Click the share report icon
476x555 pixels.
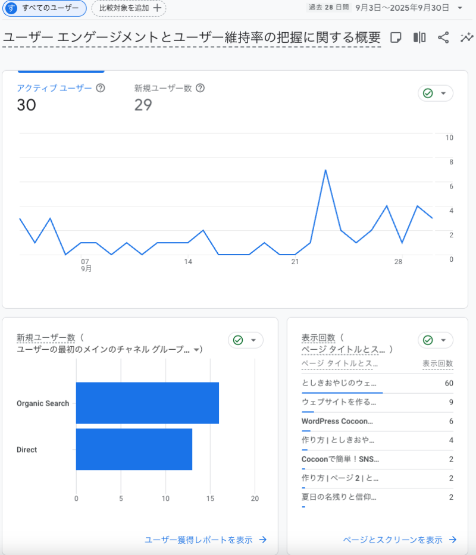(443, 37)
